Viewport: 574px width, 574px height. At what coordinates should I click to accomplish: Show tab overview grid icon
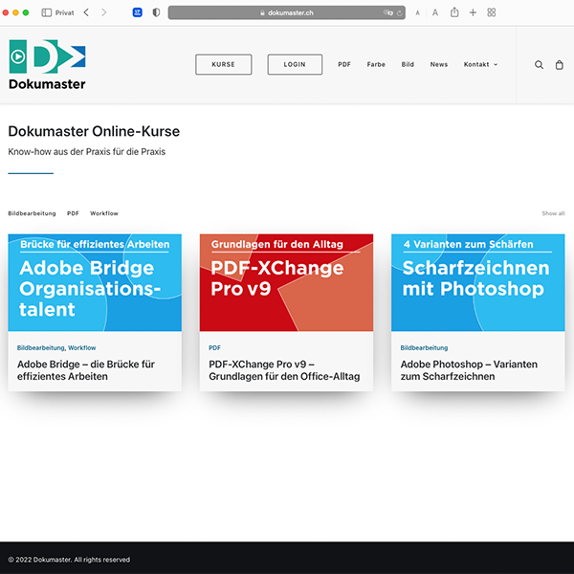click(x=492, y=12)
